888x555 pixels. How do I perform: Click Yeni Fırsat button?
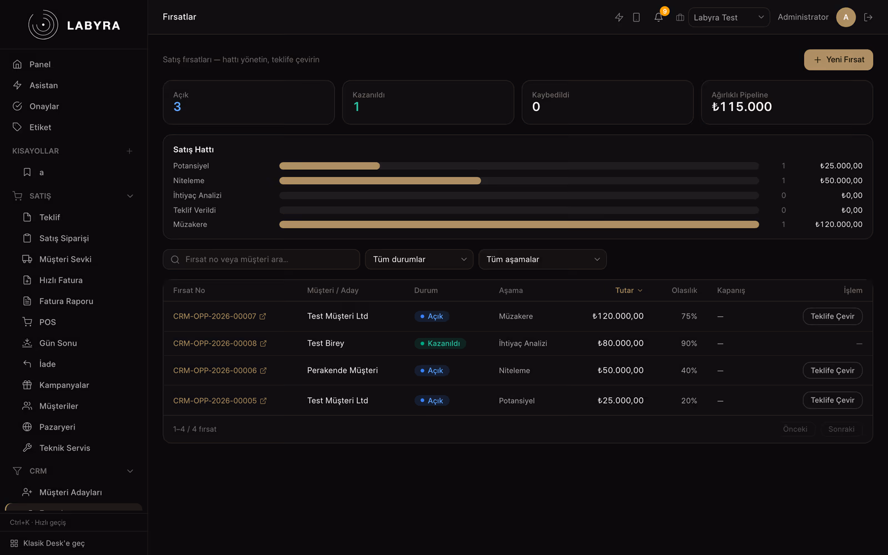838,60
